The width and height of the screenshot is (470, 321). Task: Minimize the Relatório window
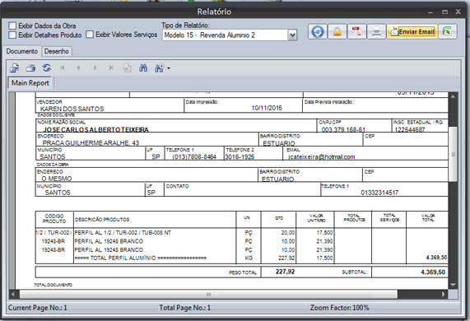(x=430, y=12)
